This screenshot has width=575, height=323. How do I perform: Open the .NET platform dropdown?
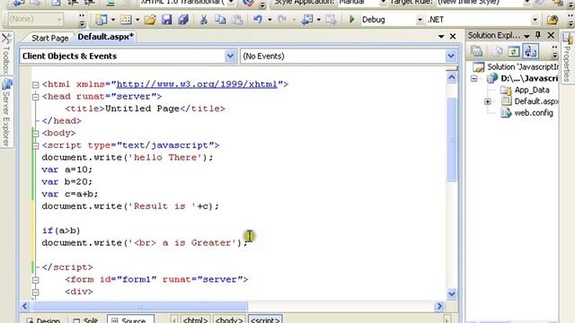tap(535, 20)
